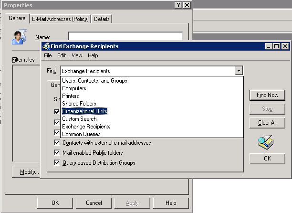Image resolution: width=292 pixels, height=213 pixels.
Task: Open the File menu
Action: [x=48, y=55]
